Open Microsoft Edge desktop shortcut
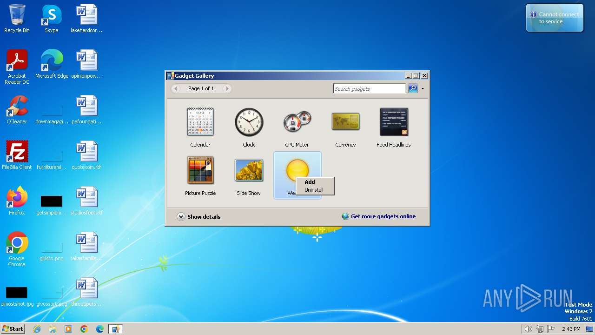595x335 pixels. point(52,64)
